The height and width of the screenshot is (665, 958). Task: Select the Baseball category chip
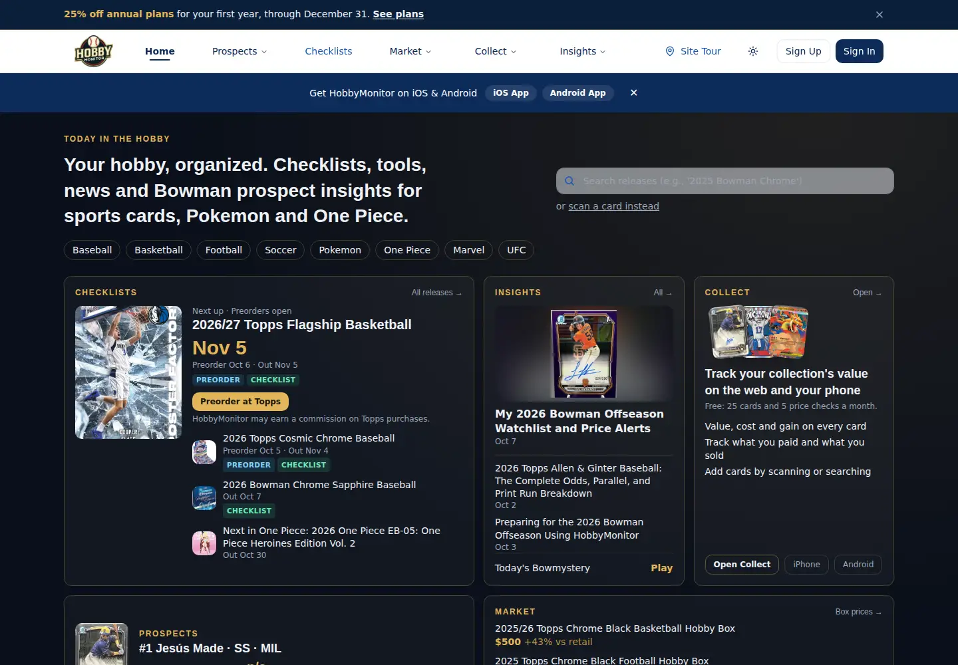[x=92, y=250]
